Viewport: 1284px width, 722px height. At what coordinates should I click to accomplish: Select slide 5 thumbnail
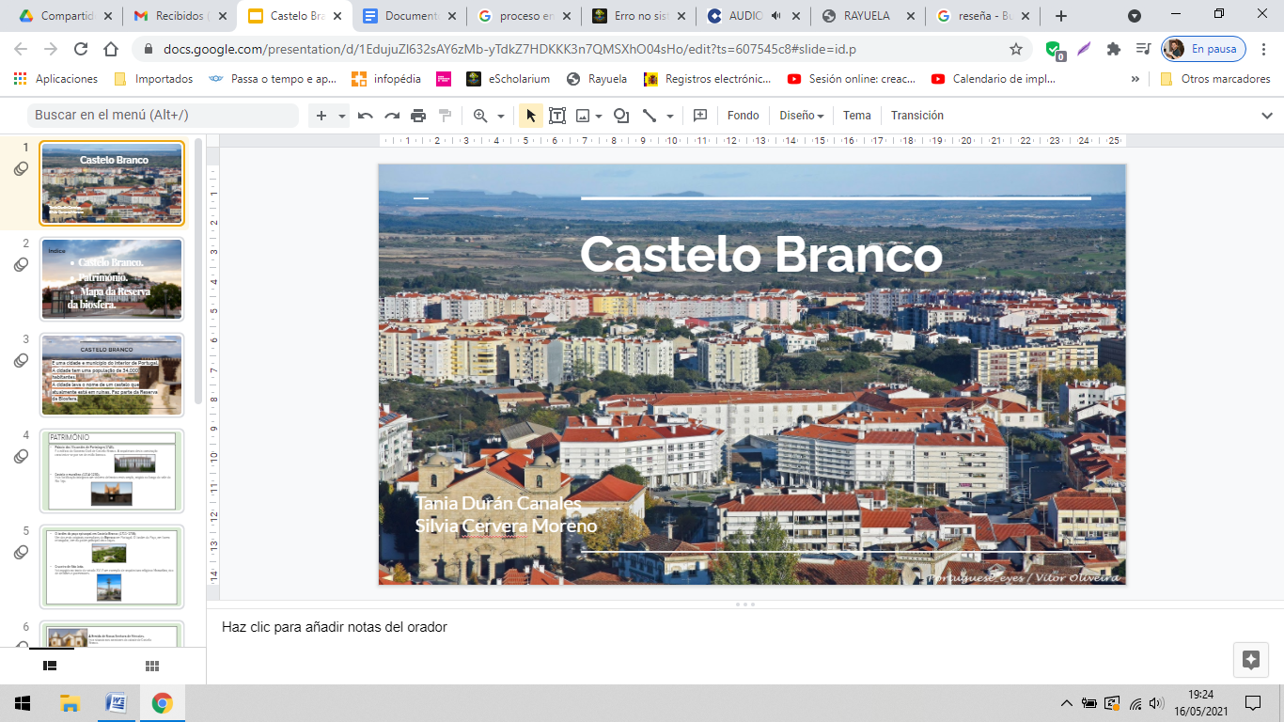point(112,567)
